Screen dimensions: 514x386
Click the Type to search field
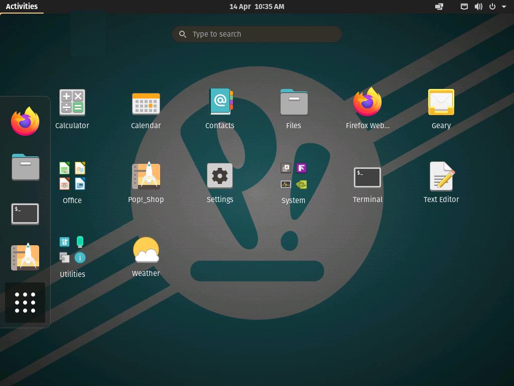[257, 34]
